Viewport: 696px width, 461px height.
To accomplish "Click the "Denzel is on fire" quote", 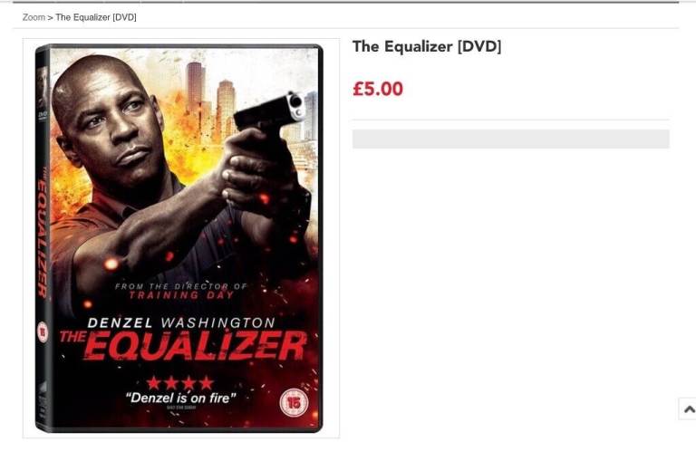I will coord(180,398).
